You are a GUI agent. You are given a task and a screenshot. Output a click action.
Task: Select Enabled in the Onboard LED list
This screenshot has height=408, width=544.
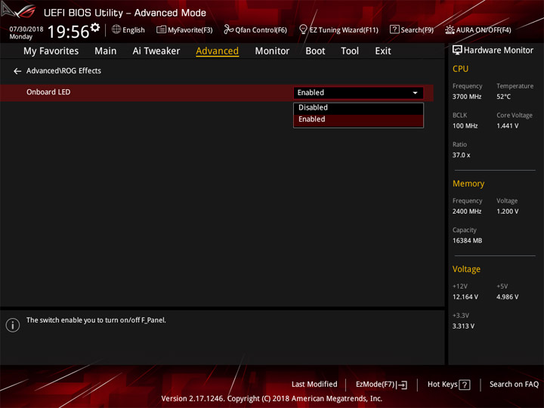[x=358, y=119]
